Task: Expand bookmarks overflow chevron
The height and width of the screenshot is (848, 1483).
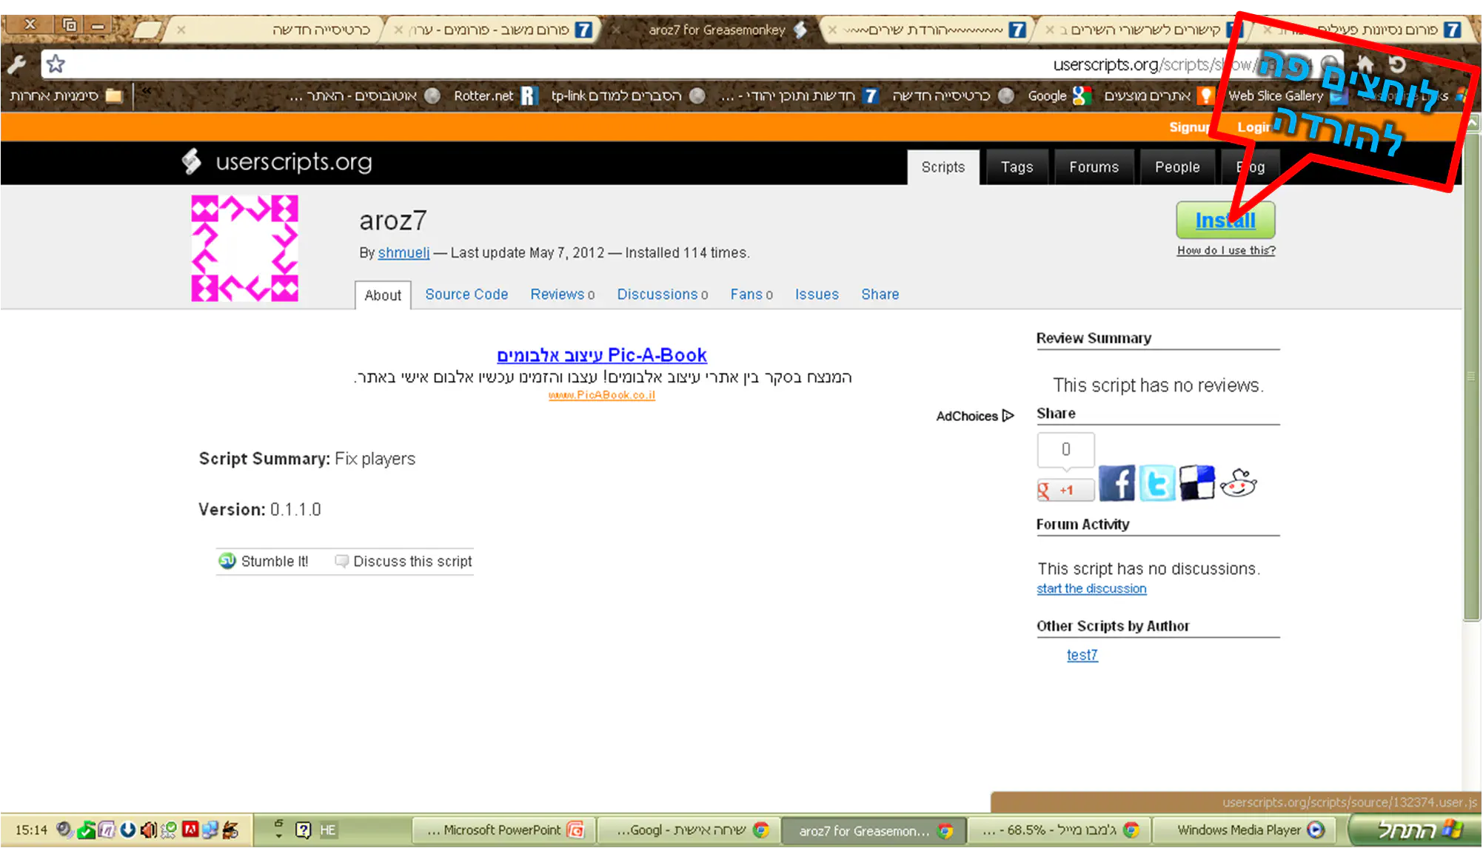Action: [146, 91]
